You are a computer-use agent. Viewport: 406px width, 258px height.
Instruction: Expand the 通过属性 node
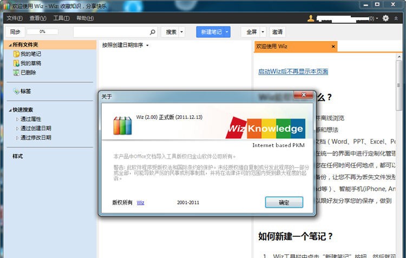pos(17,120)
